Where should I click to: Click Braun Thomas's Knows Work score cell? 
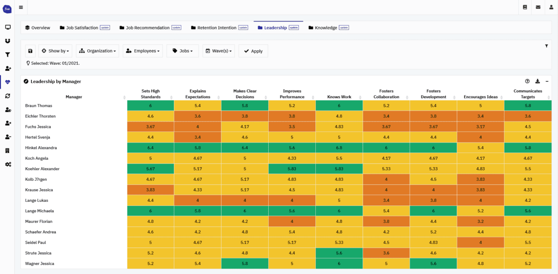click(x=339, y=105)
